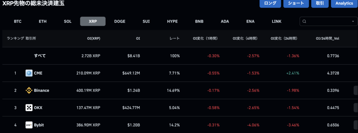358x133 pixels.
Task: Open the search dropdown arrow
Action: coord(353,21)
